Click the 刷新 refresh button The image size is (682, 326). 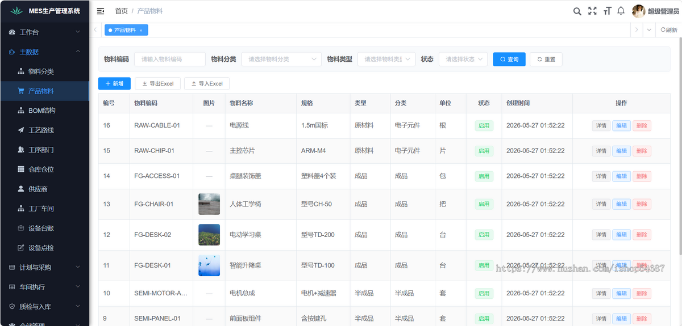(669, 30)
